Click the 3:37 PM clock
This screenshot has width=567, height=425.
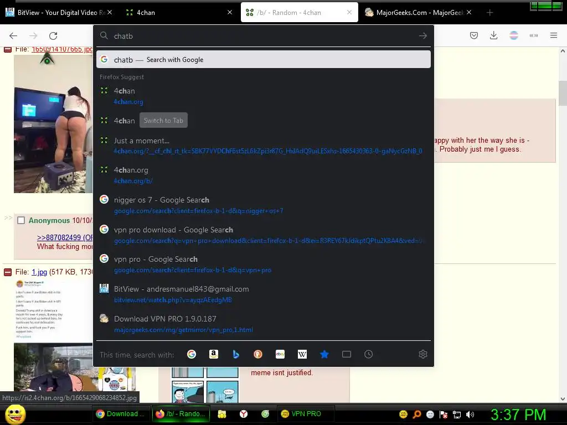coord(518,414)
